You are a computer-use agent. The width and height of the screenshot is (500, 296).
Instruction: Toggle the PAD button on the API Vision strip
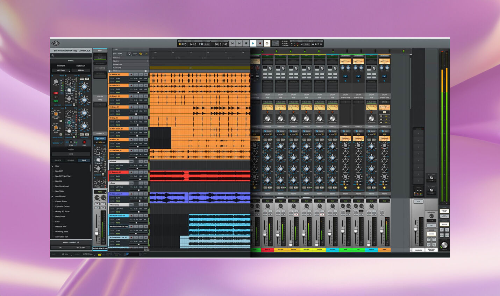tap(56, 93)
